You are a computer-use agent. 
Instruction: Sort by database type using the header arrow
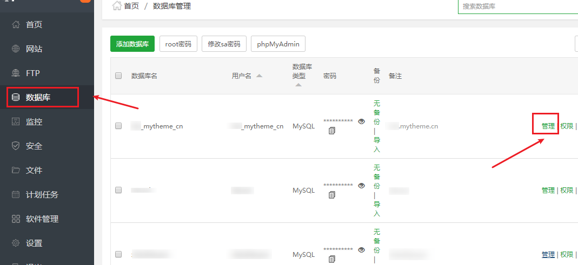(298, 85)
